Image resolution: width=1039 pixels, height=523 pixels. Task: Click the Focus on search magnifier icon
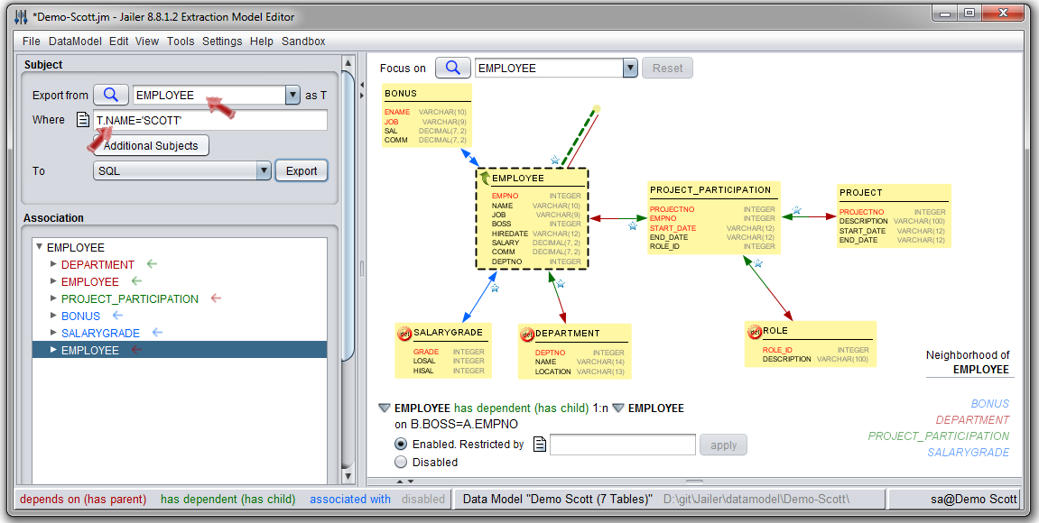[x=453, y=69]
